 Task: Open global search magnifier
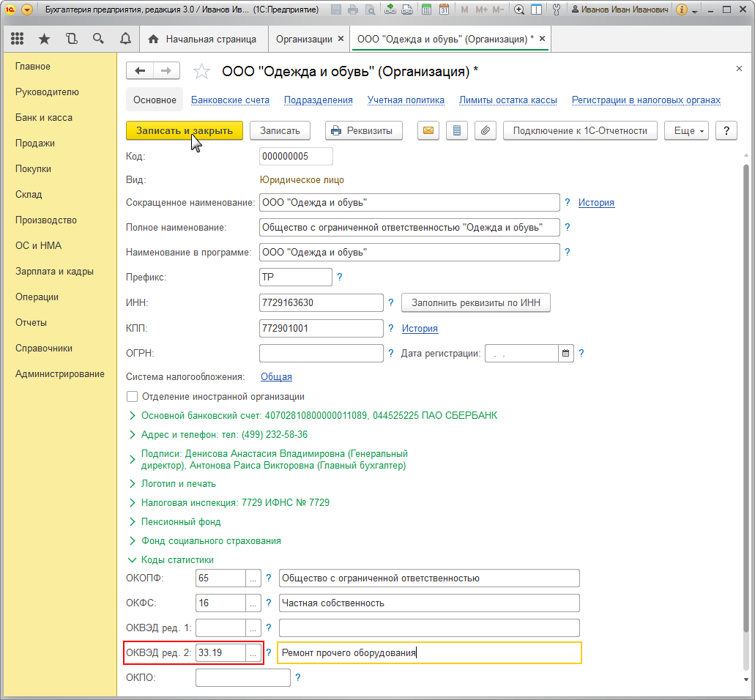click(98, 39)
